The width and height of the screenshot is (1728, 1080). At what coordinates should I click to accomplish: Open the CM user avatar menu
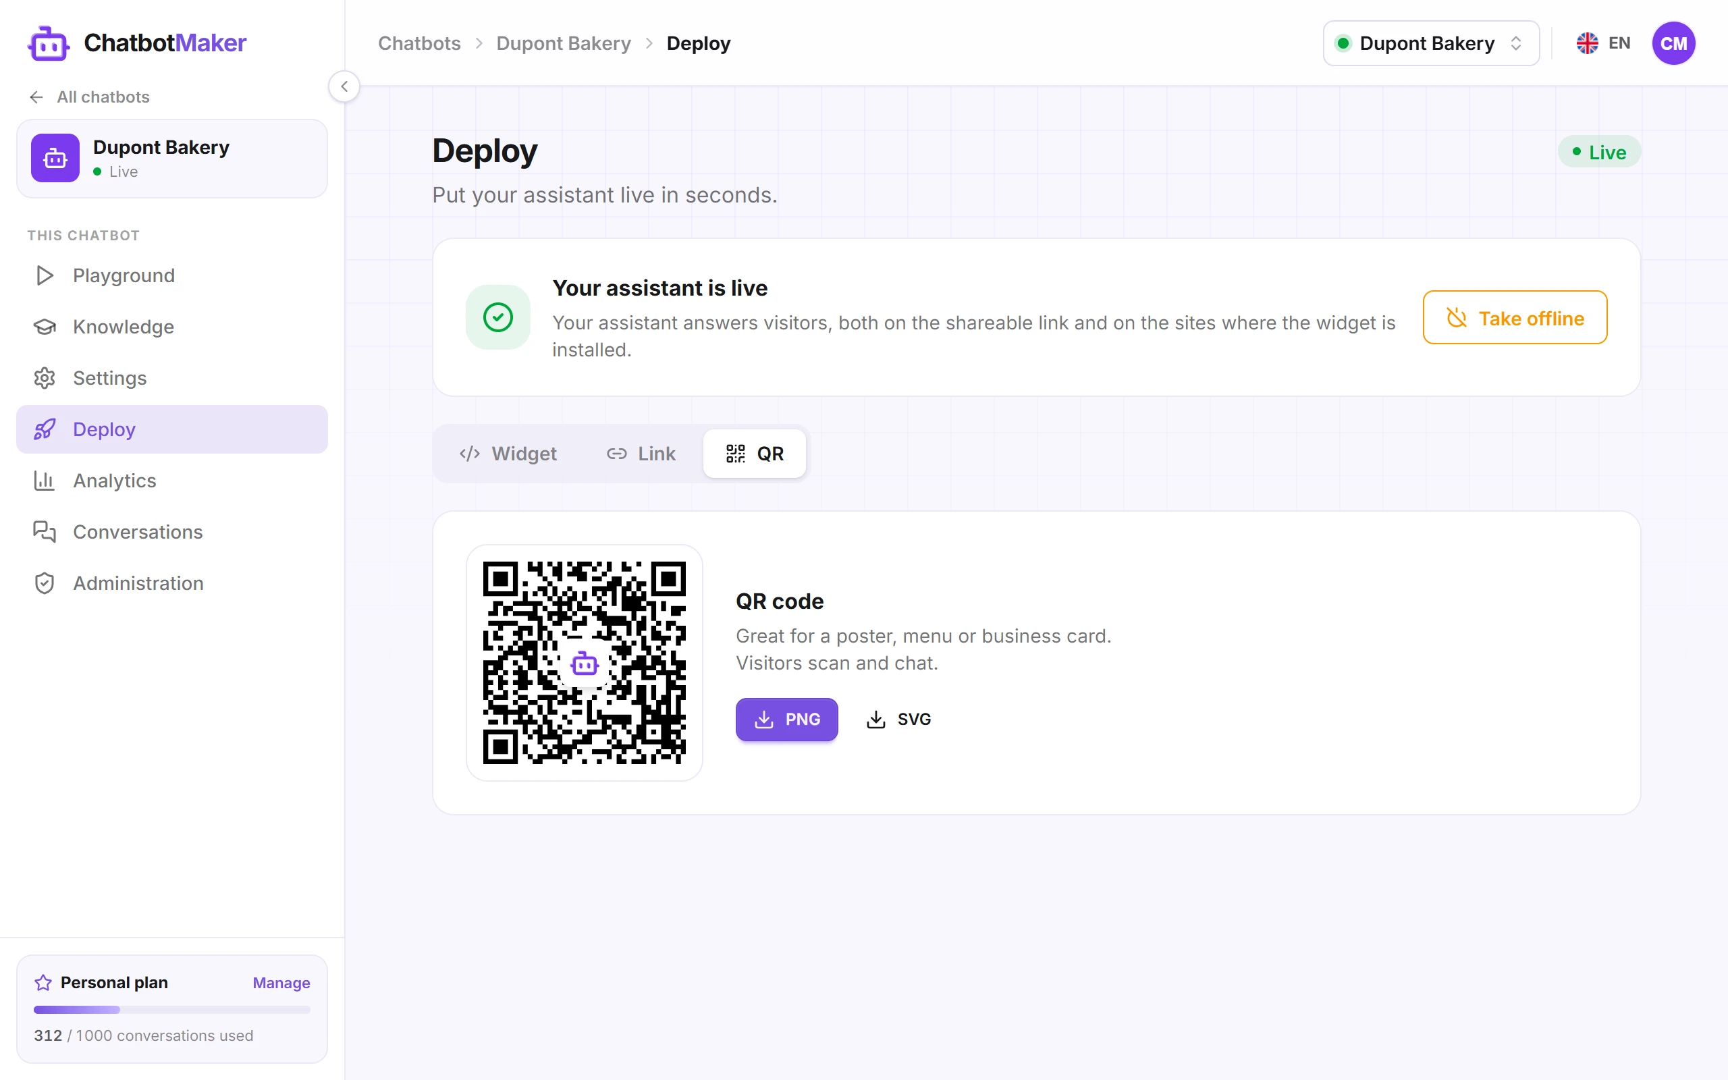pos(1673,44)
